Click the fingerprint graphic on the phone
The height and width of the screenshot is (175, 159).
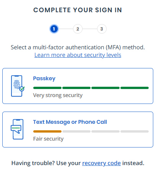(x=17, y=84)
